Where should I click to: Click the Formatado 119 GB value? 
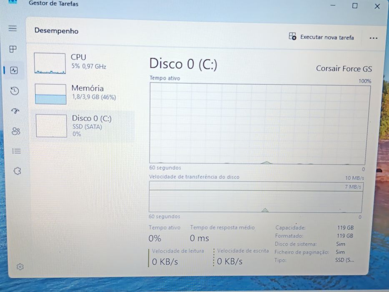coord(345,236)
